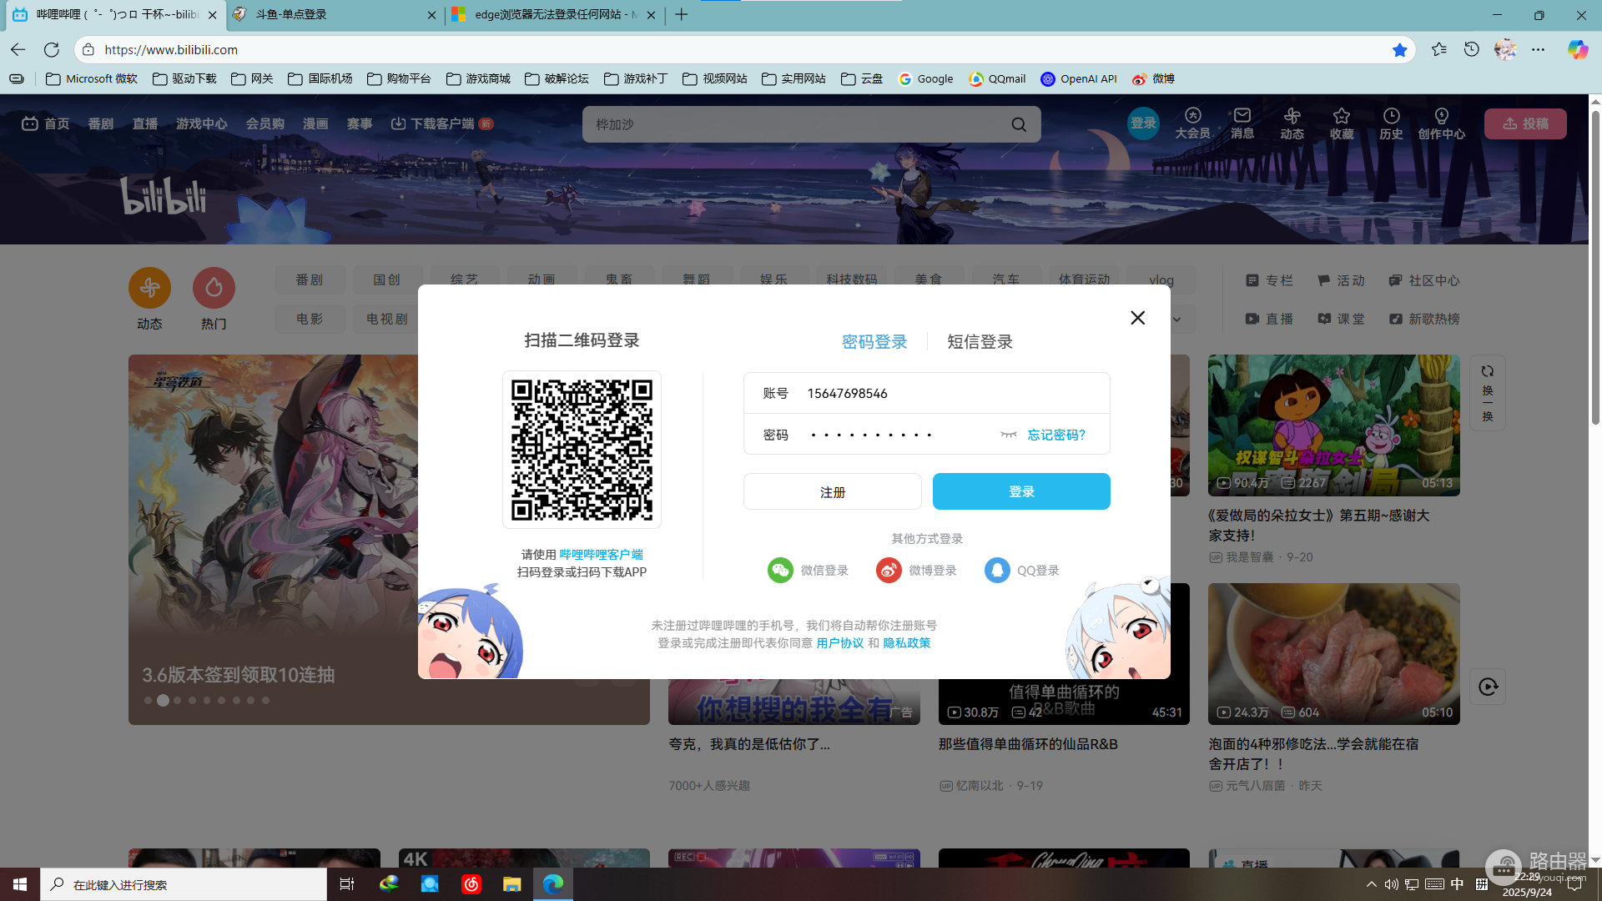This screenshot has height=901, width=1602.
Task: Click the 注册 button
Action: (x=833, y=491)
